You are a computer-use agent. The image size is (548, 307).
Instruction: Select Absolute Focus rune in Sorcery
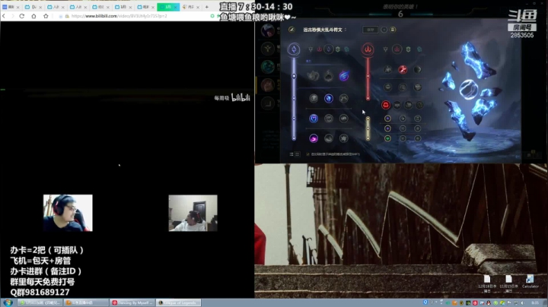344,119
